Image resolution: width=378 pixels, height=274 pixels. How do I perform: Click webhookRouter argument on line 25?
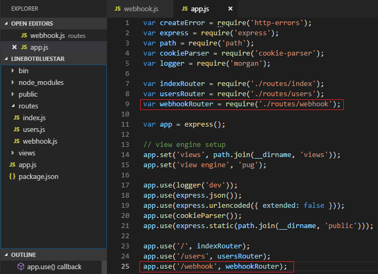point(252,267)
